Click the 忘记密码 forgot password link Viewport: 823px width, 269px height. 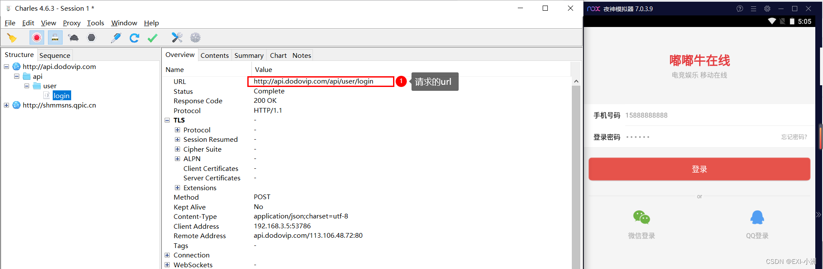click(794, 137)
